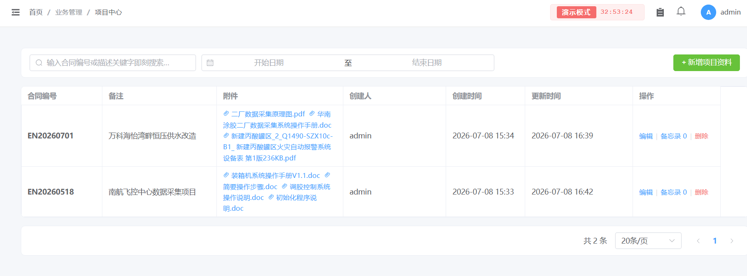
Task: Open the clipboard icon in header
Action: click(660, 12)
